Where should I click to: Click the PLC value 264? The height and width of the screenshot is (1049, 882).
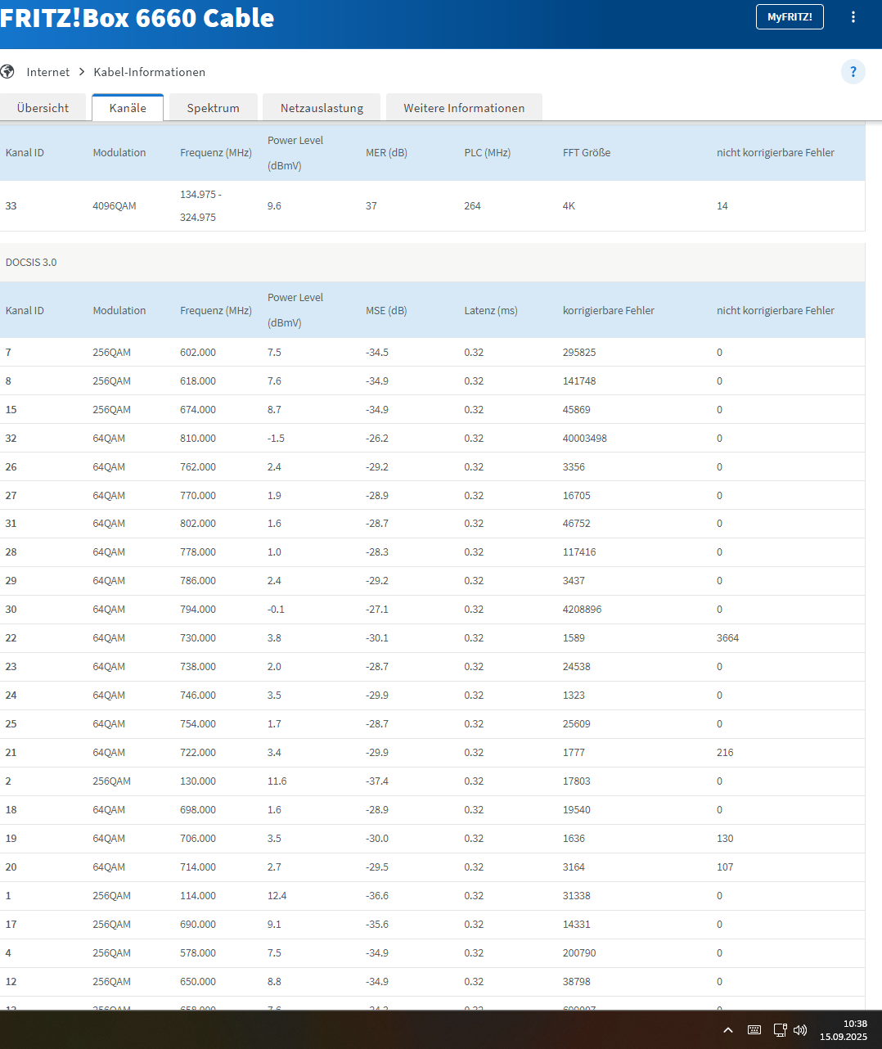pyautogui.click(x=472, y=206)
